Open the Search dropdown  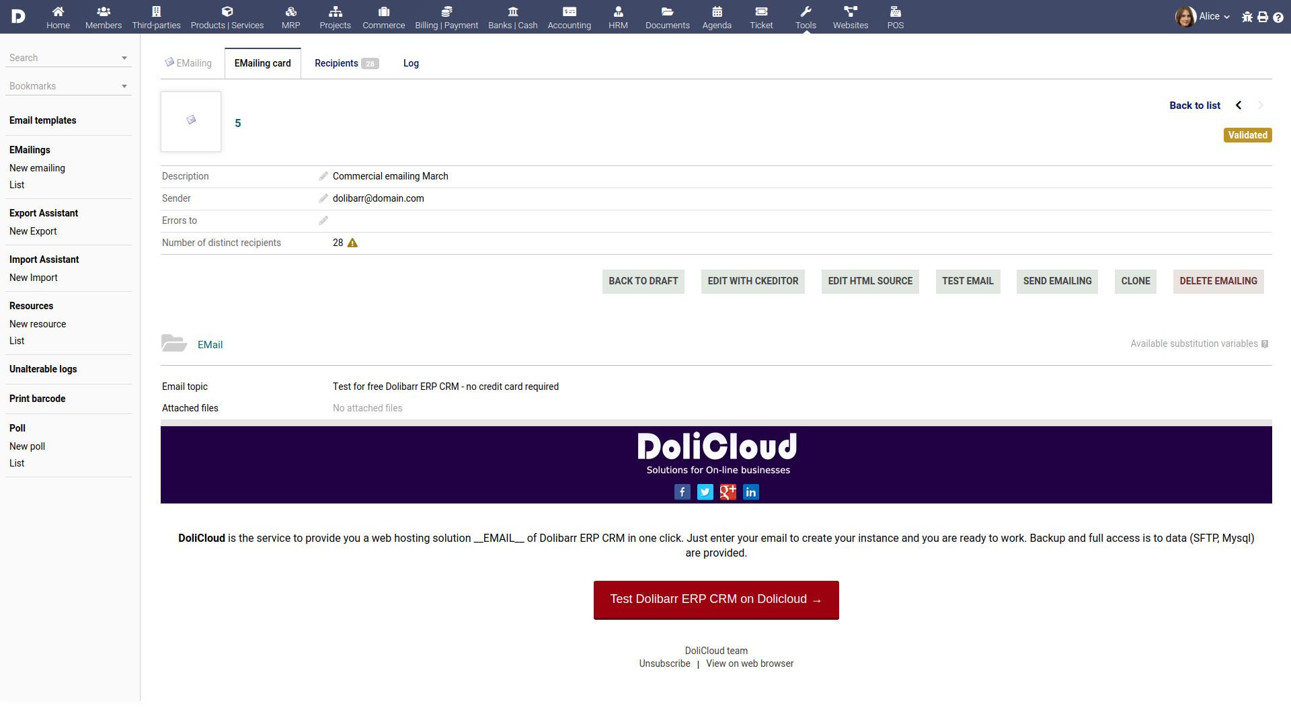[x=124, y=56]
